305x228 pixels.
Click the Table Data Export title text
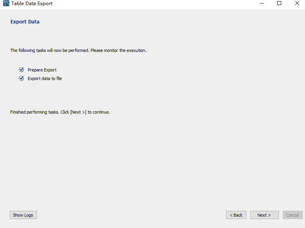[x=32, y=4]
